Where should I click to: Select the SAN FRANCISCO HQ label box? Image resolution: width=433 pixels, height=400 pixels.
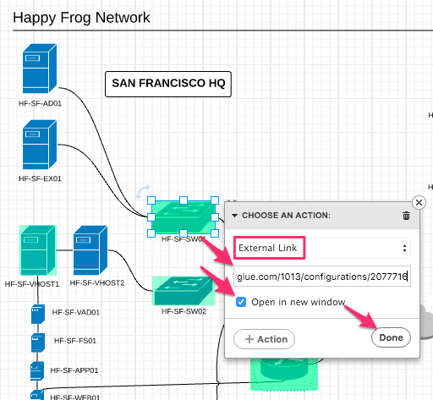click(x=168, y=84)
